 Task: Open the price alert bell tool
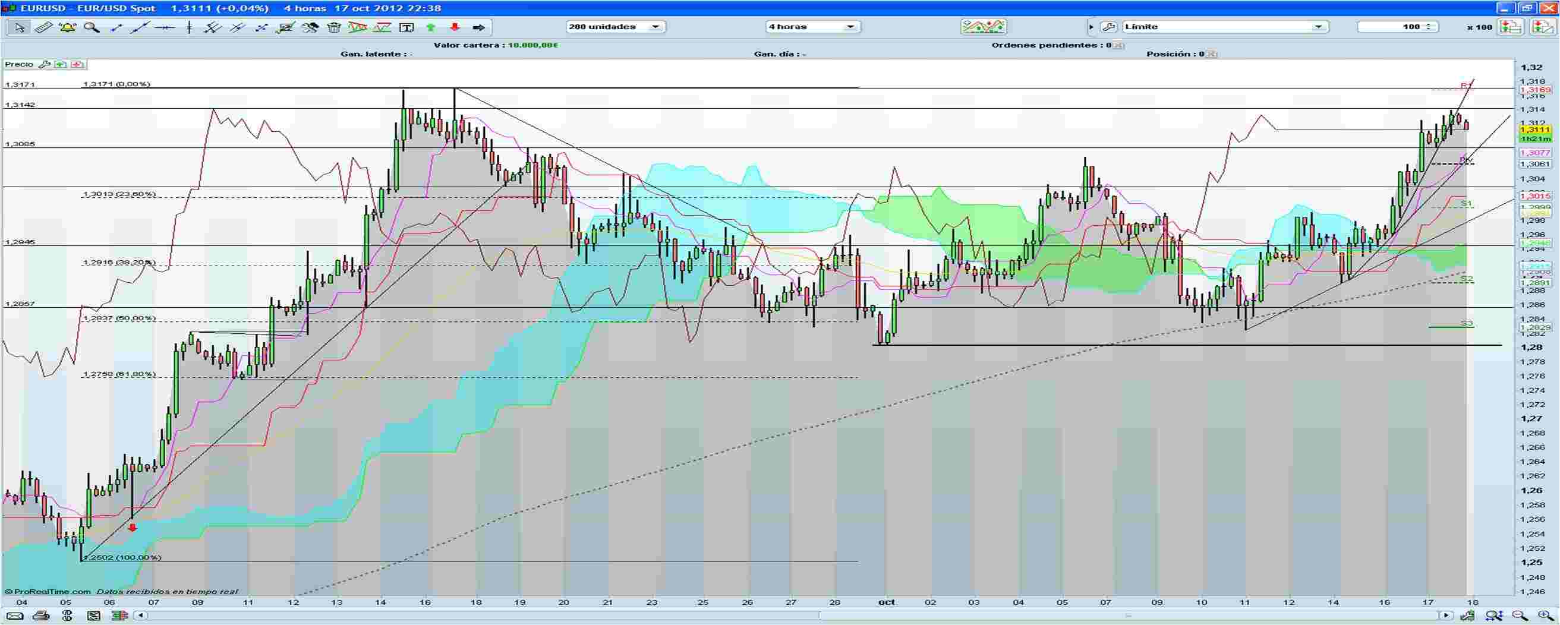[68, 27]
